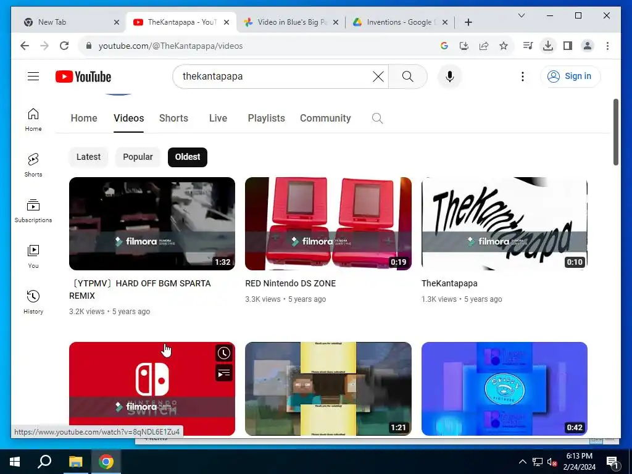Open Windows Start menu
The image size is (632, 474).
point(15,462)
